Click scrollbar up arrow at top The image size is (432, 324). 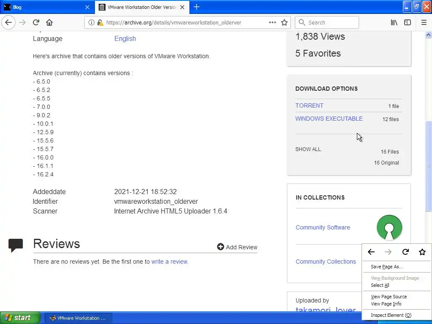(428, 35)
